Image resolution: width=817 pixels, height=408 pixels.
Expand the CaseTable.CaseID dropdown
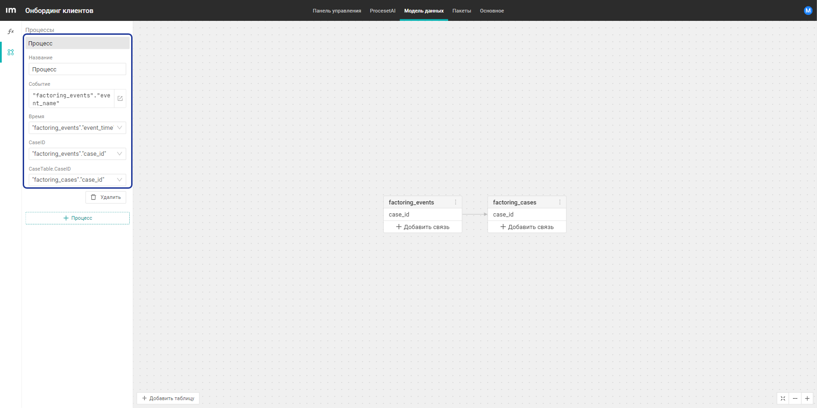120,179
